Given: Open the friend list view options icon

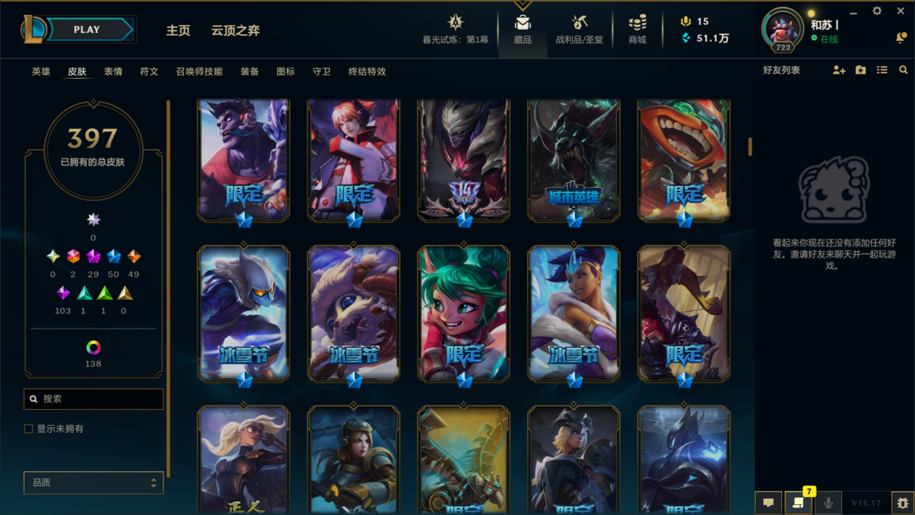Looking at the screenshot, I should click(x=882, y=70).
